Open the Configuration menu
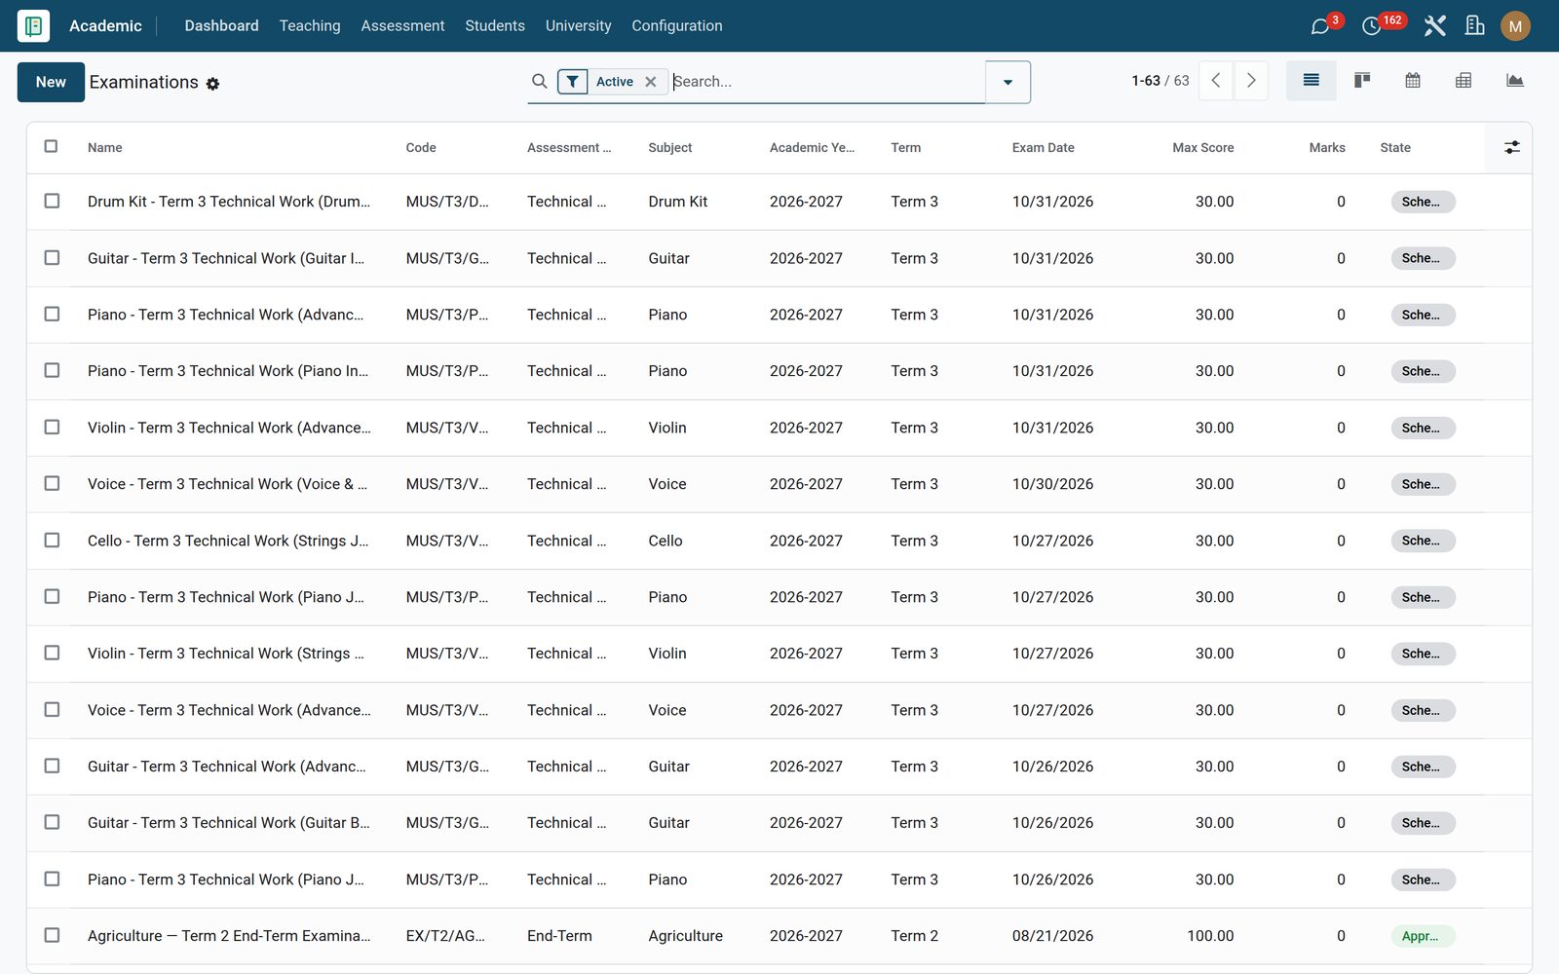The width and height of the screenshot is (1559, 974). point(677,26)
